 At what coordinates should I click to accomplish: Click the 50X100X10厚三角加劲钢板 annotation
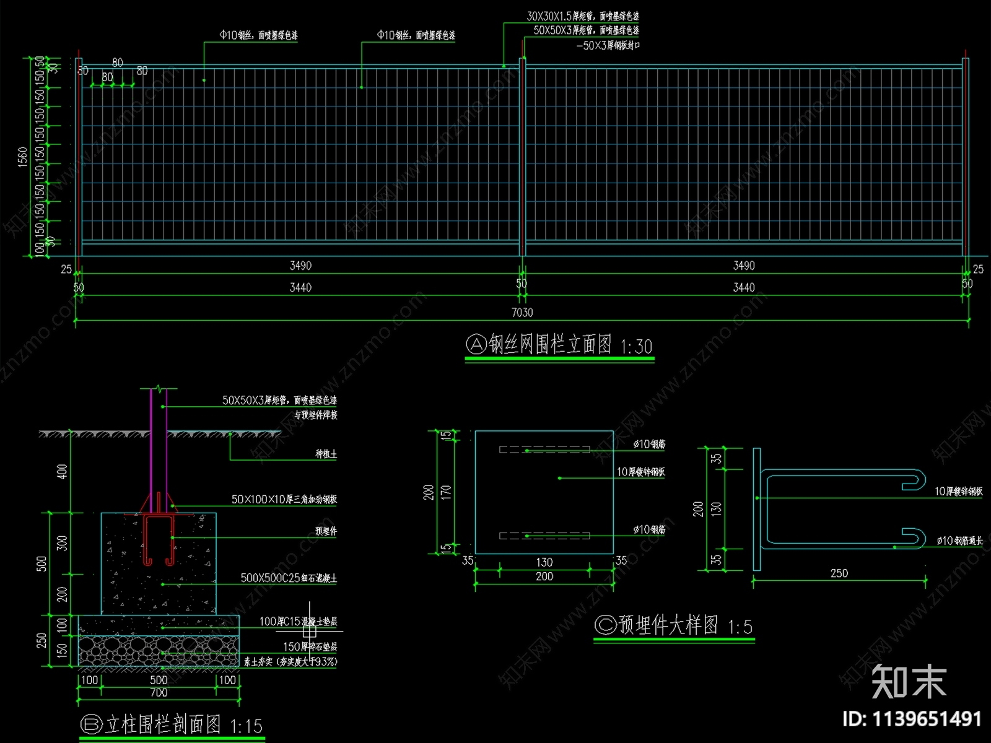tap(285, 498)
